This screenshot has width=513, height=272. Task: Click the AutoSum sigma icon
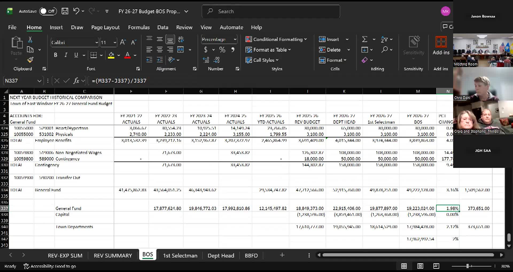[364, 39]
